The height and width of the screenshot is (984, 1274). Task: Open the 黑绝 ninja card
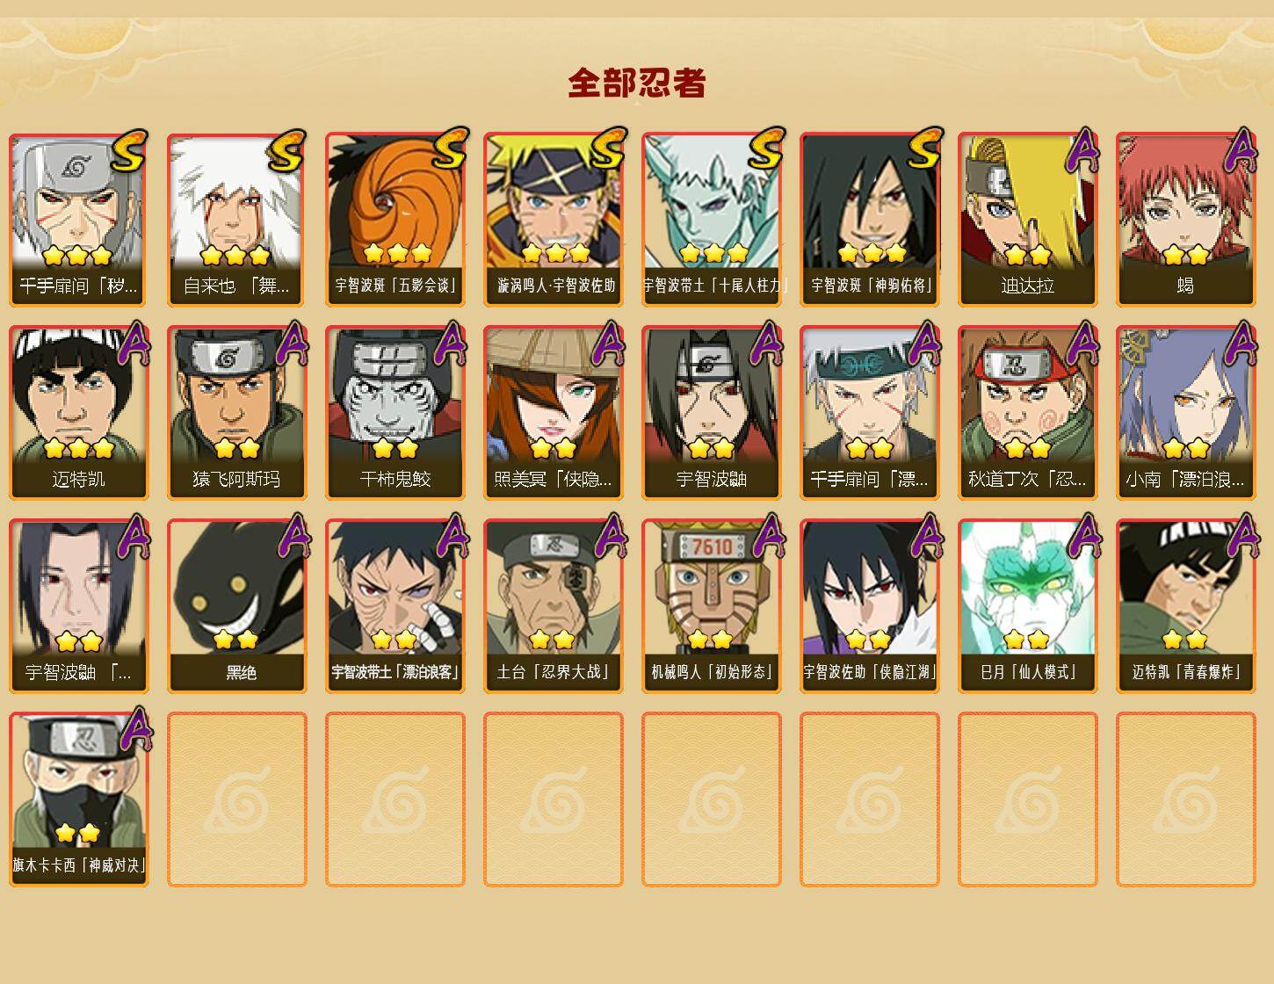click(x=237, y=606)
